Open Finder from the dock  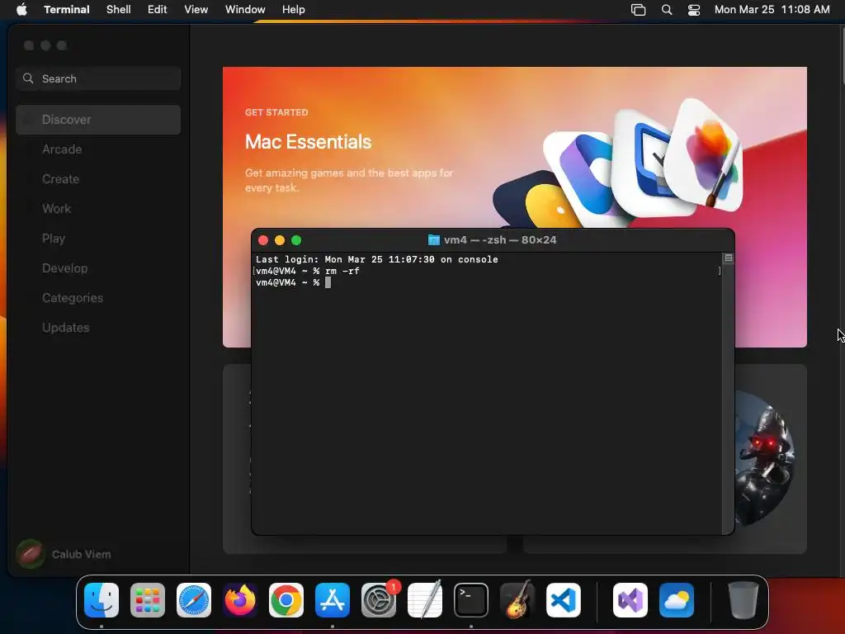[x=101, y=600]
